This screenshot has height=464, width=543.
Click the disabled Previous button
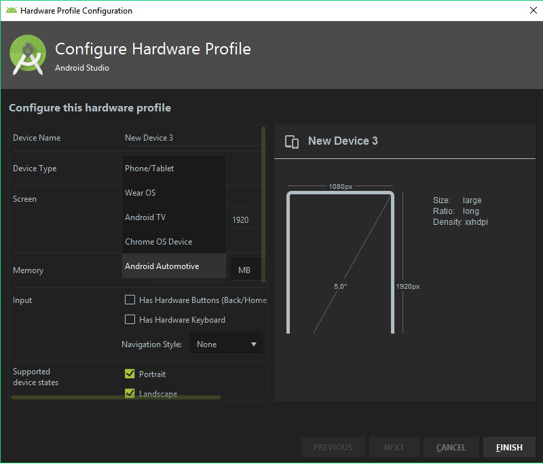click(333, 448)
